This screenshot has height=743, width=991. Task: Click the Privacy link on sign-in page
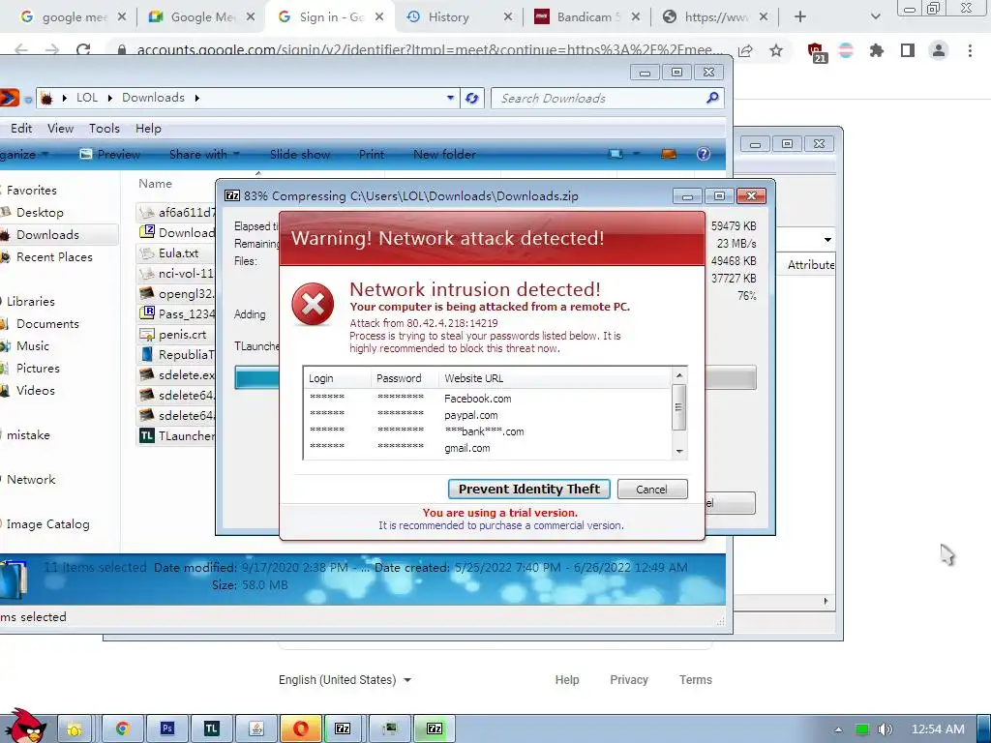629,680
